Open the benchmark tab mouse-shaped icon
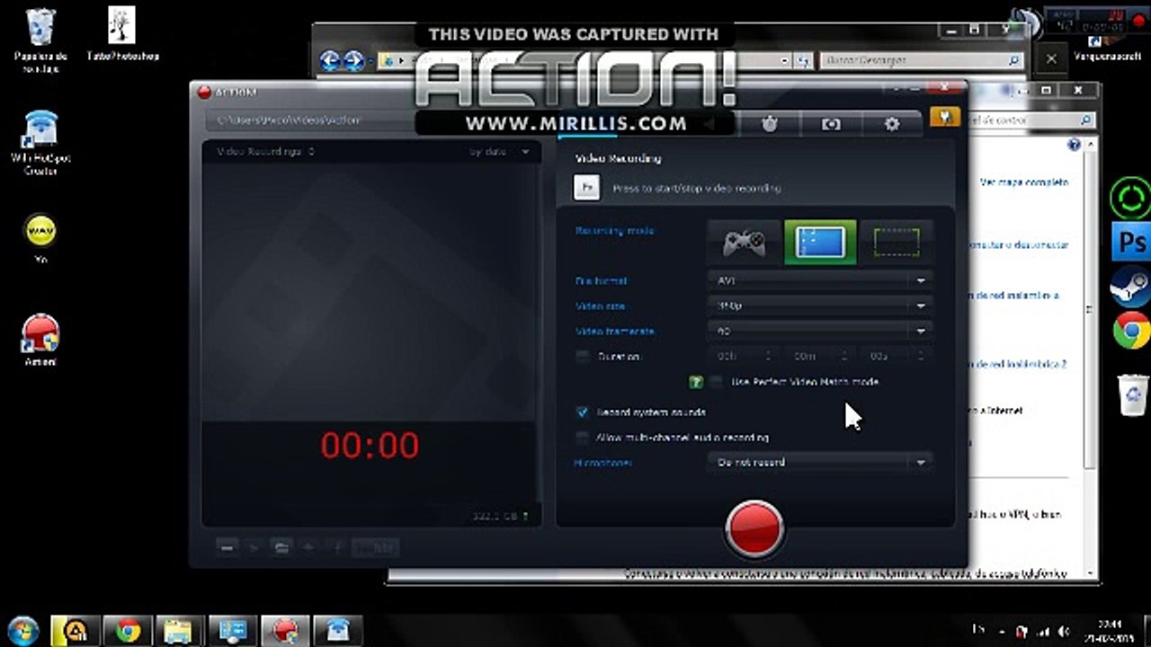Viewport: 1151px width, 647px height. coord(770,124)
